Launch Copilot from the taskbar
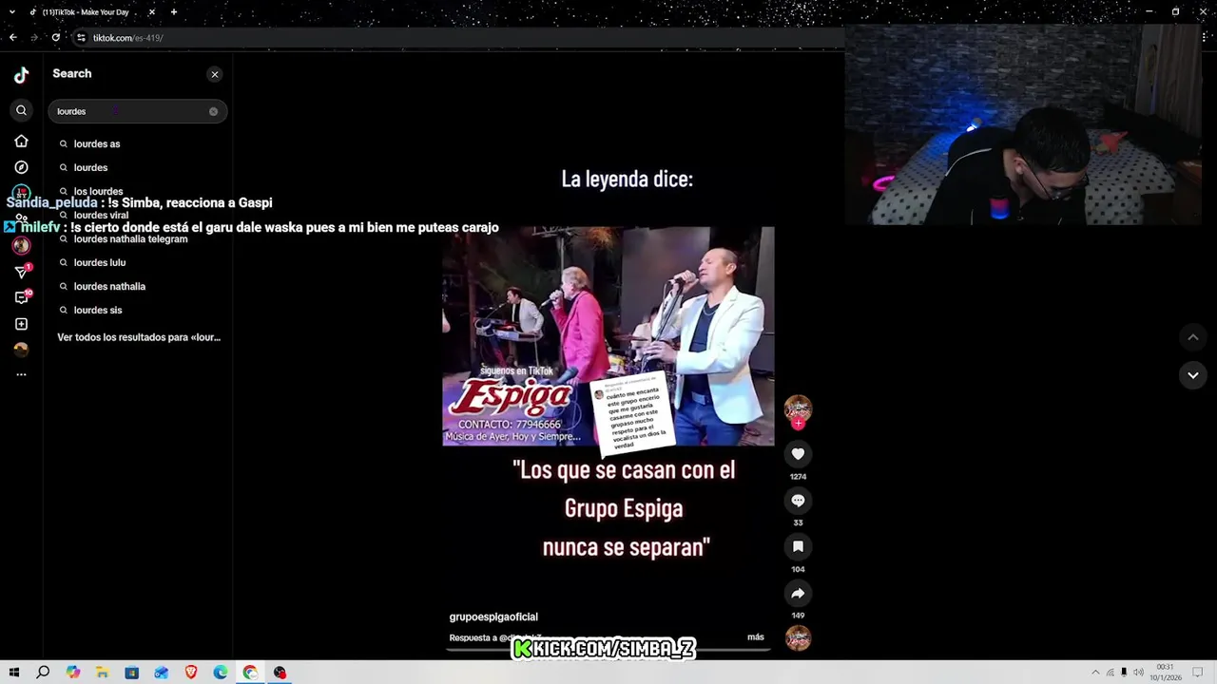Screen dimensions: 1217x684 point(73,673)
